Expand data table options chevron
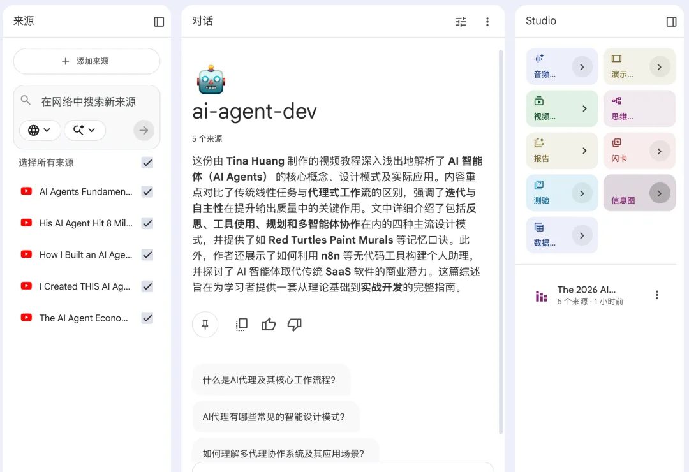 (582, 235)
